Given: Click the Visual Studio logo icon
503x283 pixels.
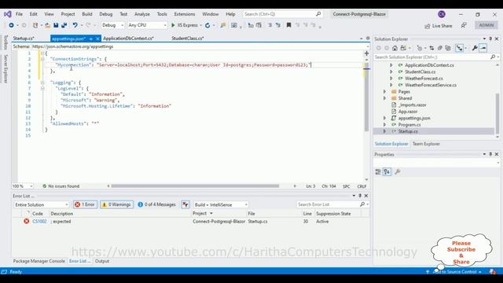Looking at the screenshot, I should 7,14.
